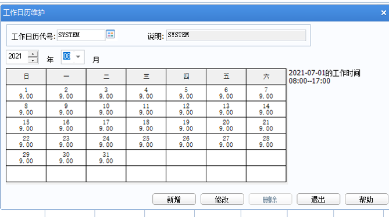
Task: Close the 工作日历维护 dialog
Action: pos(384,13)
